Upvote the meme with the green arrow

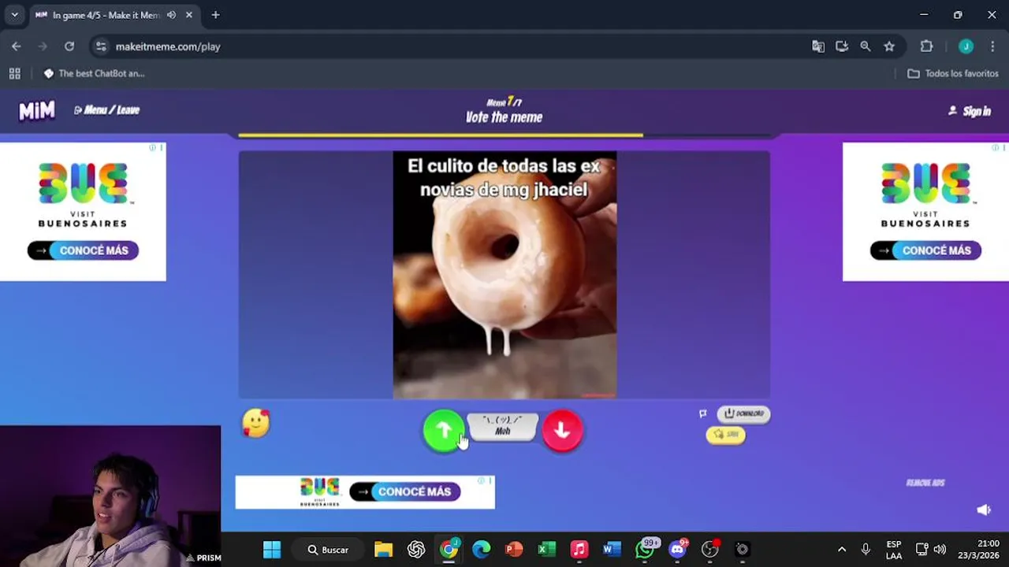pyautogui.click(x=444, y=430)
